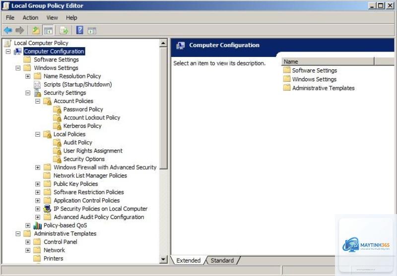Expand Windows Firewall with Advanced Security
The width and height of the screenshot is (397, 276).
[38, 167]
